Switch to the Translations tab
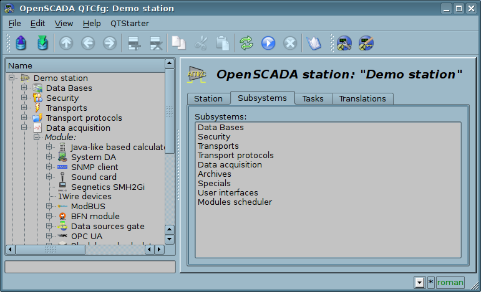Image resolution: width=481 pixels, height=292 pixels. point(362,98)
